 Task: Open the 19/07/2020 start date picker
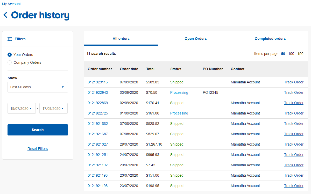pos(22,109)
